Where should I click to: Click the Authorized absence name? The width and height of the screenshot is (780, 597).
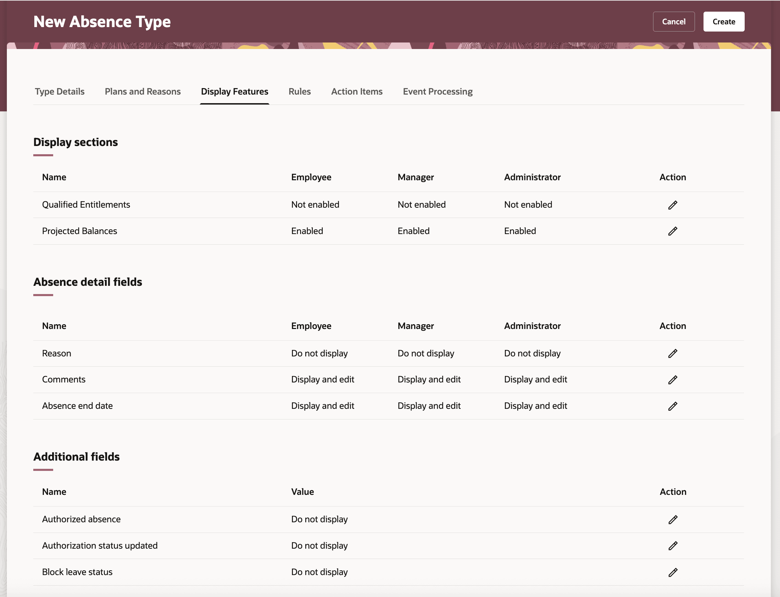click(x=81, y=519)
